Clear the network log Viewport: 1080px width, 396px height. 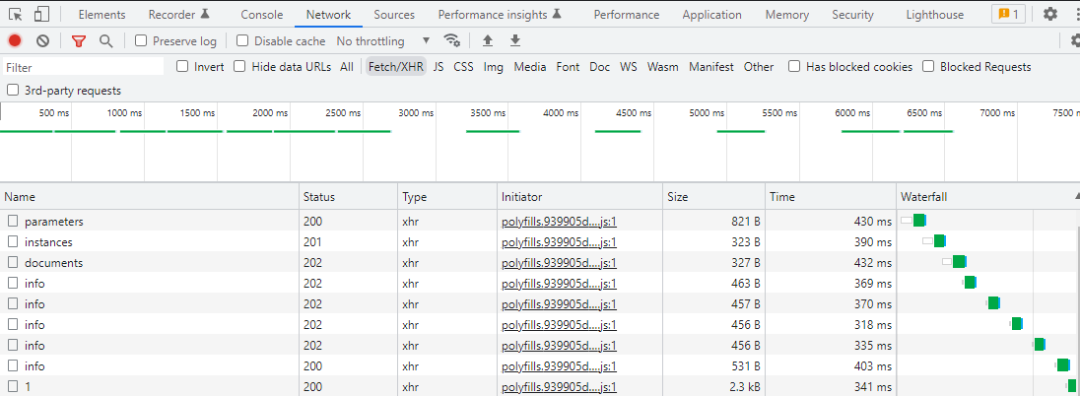point(43,40)
